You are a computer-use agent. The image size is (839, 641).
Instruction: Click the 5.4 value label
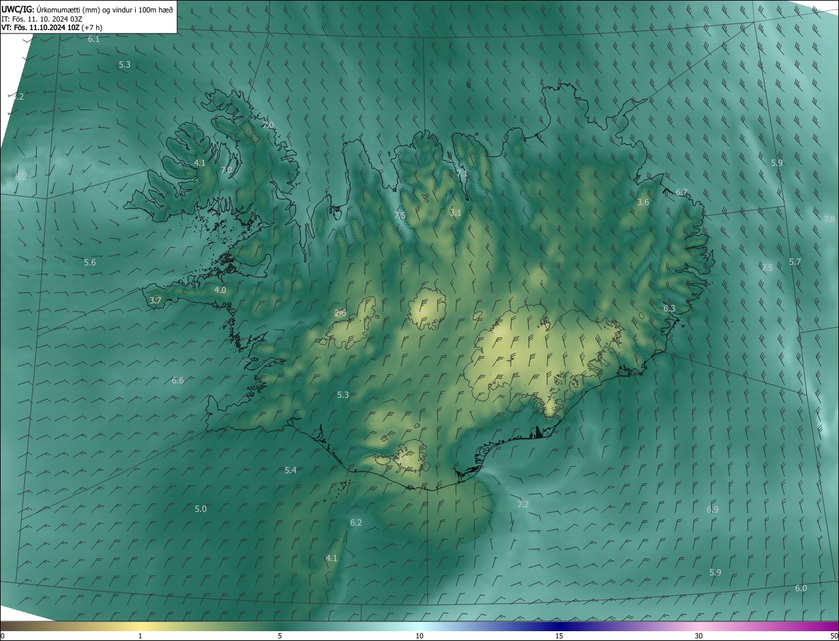[x=290, y=471]
